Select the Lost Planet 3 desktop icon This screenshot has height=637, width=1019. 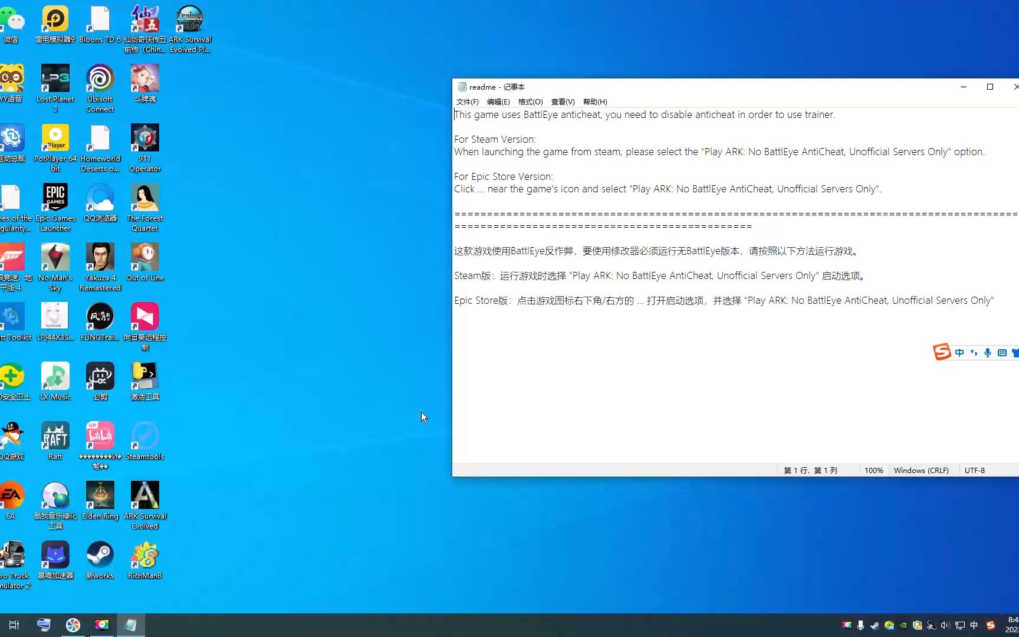(55, 88)
